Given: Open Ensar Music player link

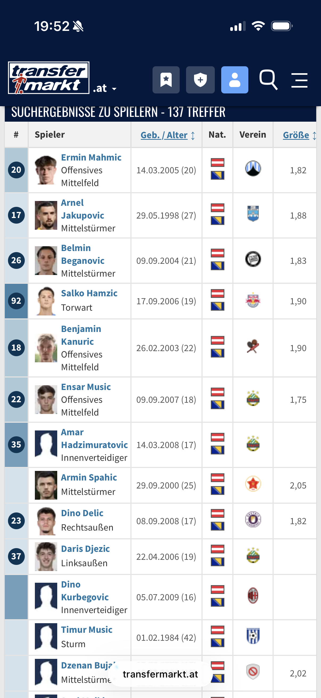Looking at the screenshot, I should pos(86,387).
